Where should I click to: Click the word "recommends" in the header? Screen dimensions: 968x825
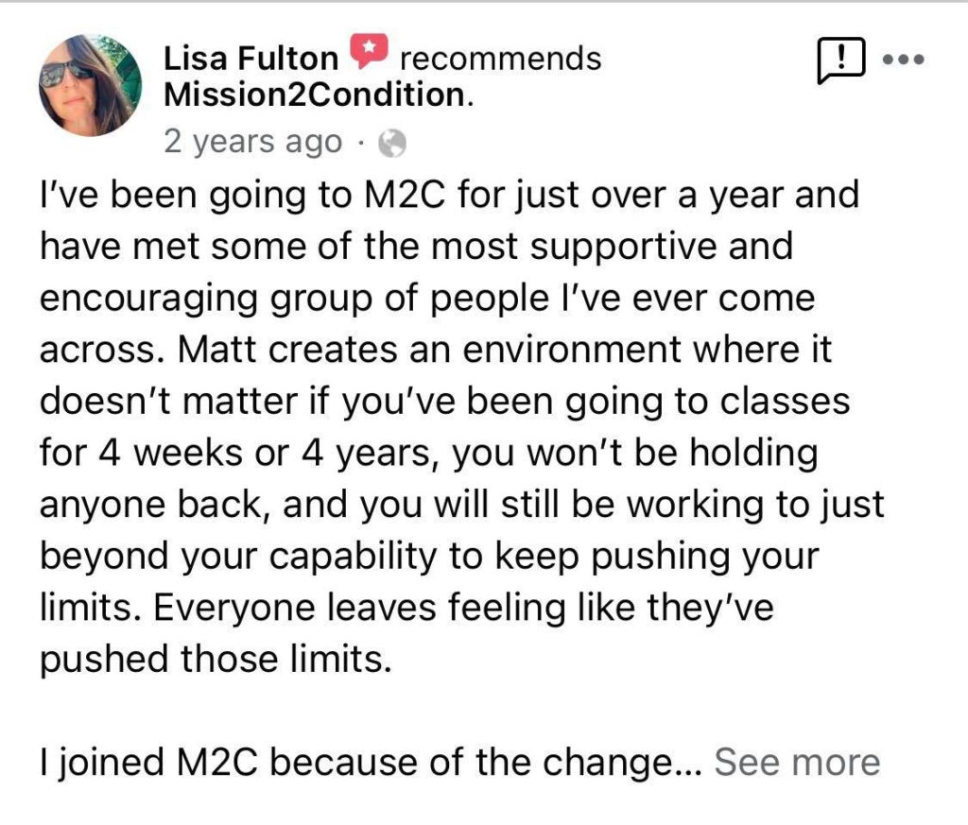click(x=501, y=60)
